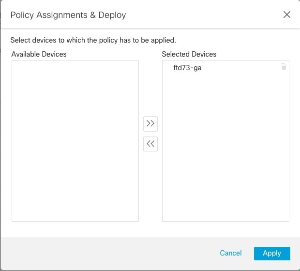Click the Available Devices heading

[39, 54]
